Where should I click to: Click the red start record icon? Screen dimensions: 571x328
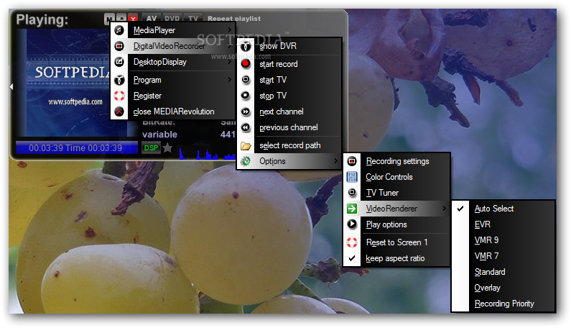(x=246, y=64)
